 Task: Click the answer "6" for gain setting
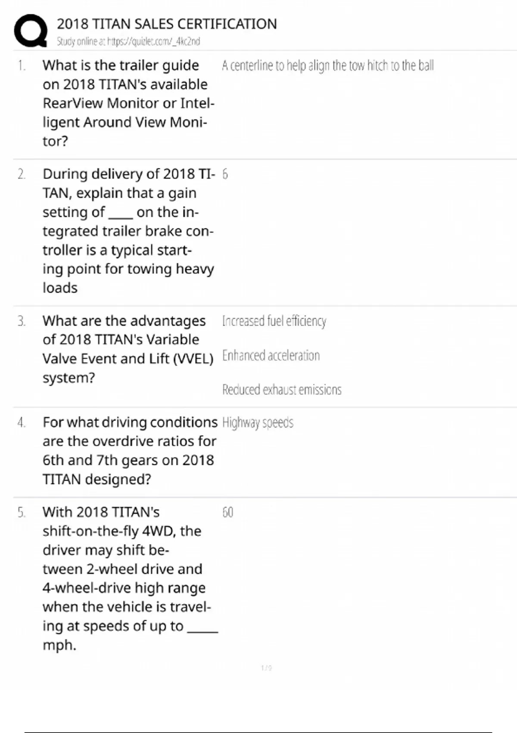point(225,174)
